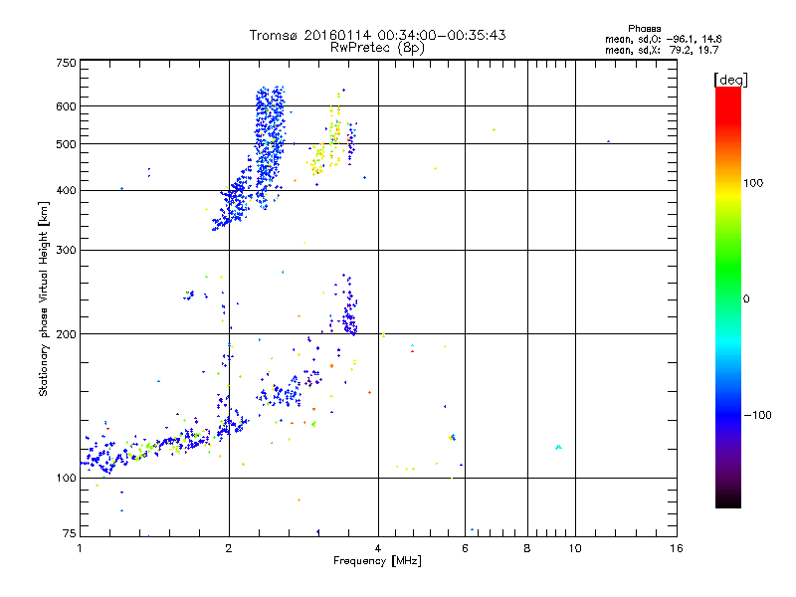Click the color bar tick label '100'

pos(753,183)
